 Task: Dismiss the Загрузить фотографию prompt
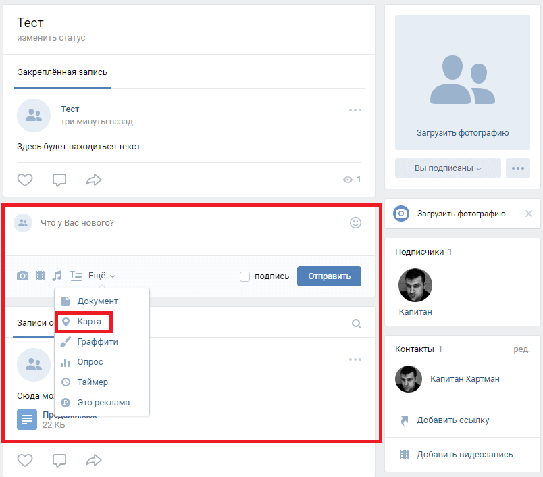(529, 214)
